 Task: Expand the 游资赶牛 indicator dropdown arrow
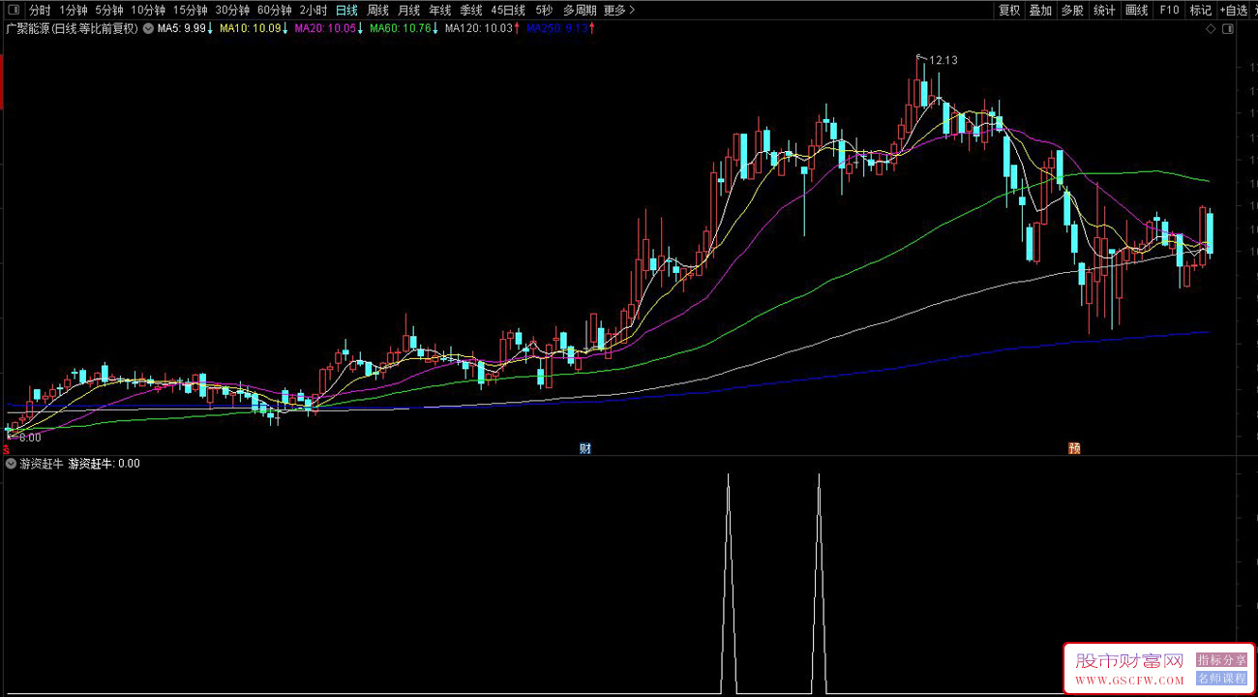pos(11,464)
